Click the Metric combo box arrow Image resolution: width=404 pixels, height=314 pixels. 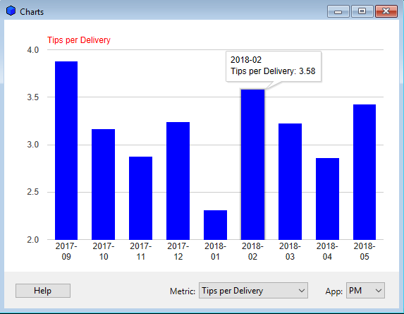tap(302, 291)
